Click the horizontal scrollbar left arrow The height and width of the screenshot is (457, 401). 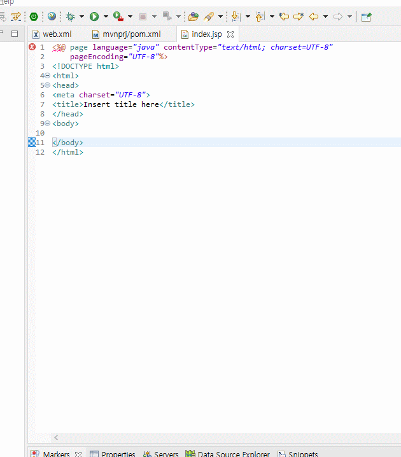click(56, 437)
